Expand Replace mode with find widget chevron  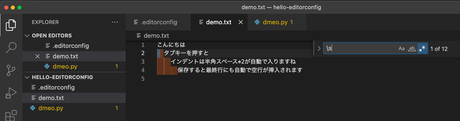point(319,49)
